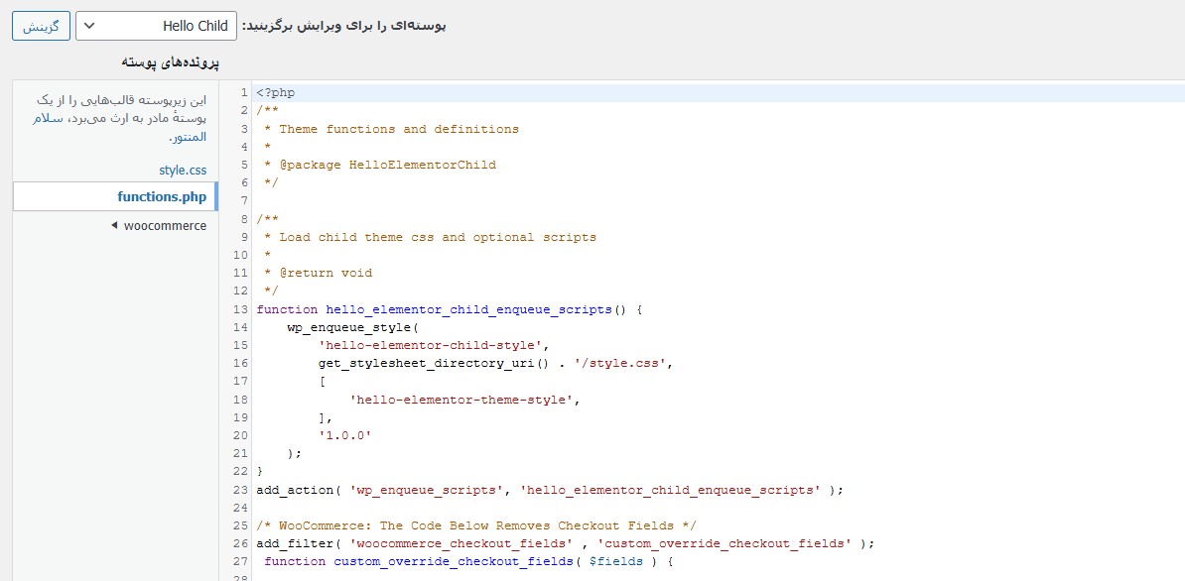Screen dimensions: 1185x581
Task: Click line number 13 in the editor
Action: (241, 309)
